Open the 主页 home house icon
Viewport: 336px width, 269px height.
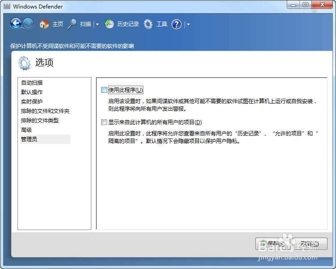(44, 24)
